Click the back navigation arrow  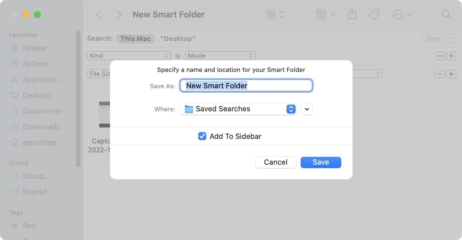(99, 14)
